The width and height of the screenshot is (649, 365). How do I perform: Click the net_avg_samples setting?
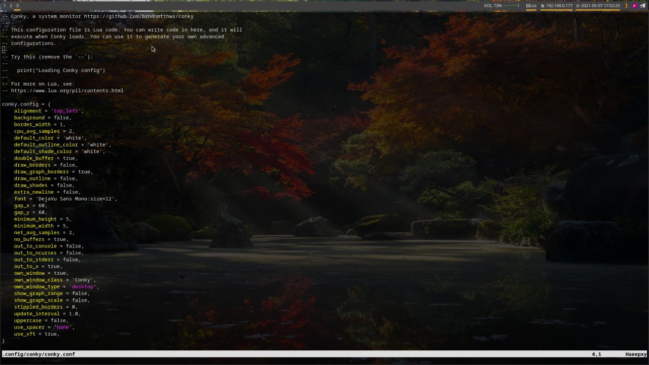tap(44, 233)
